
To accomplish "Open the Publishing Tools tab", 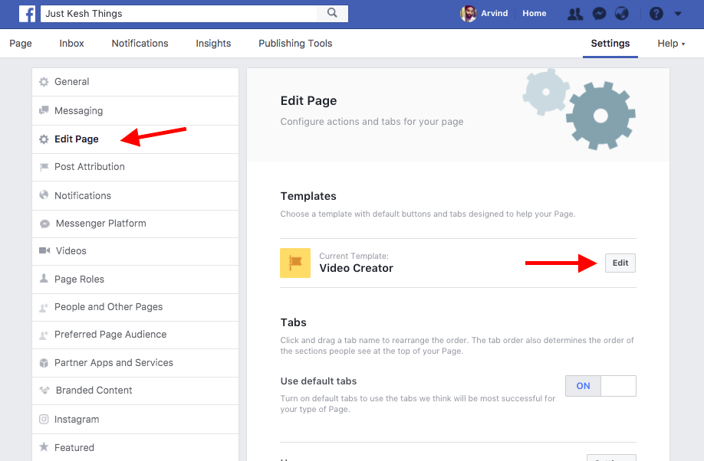I will 295,44.
